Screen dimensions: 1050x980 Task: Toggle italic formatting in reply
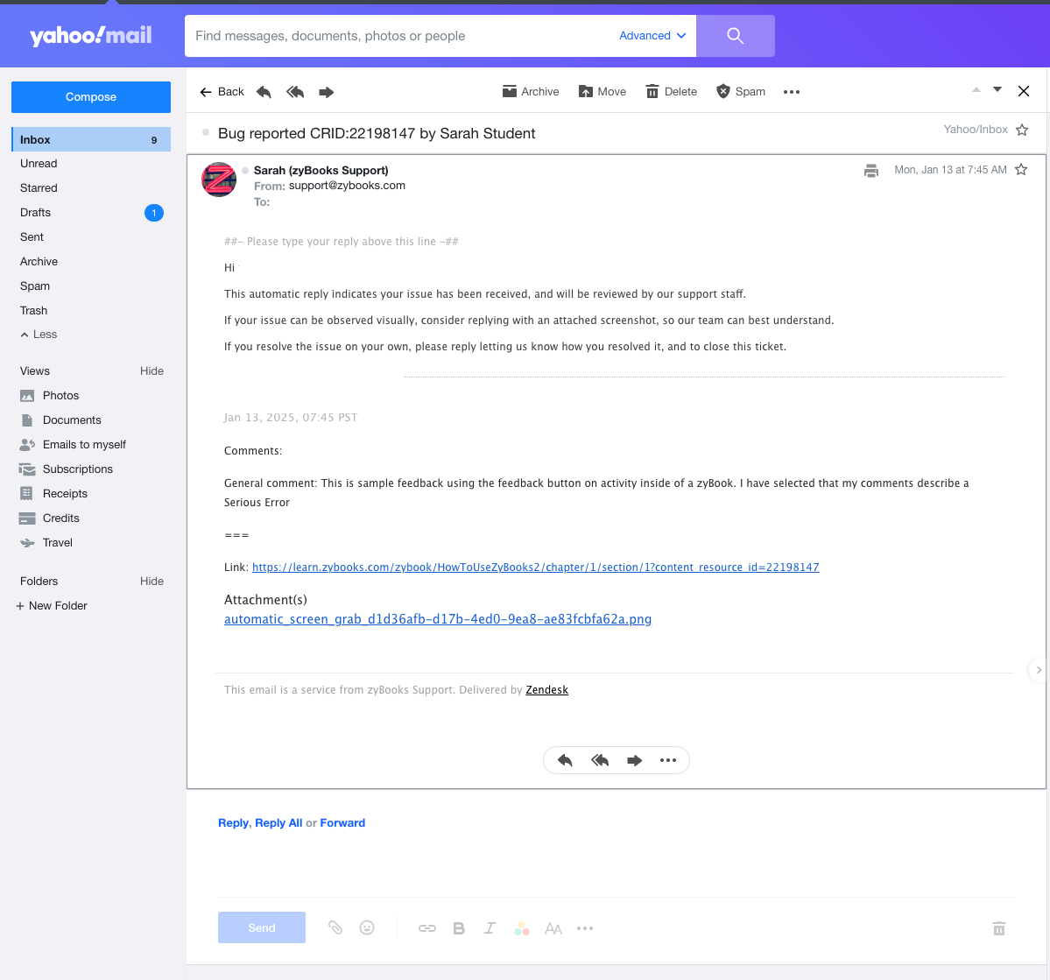(x=490, y=928)
